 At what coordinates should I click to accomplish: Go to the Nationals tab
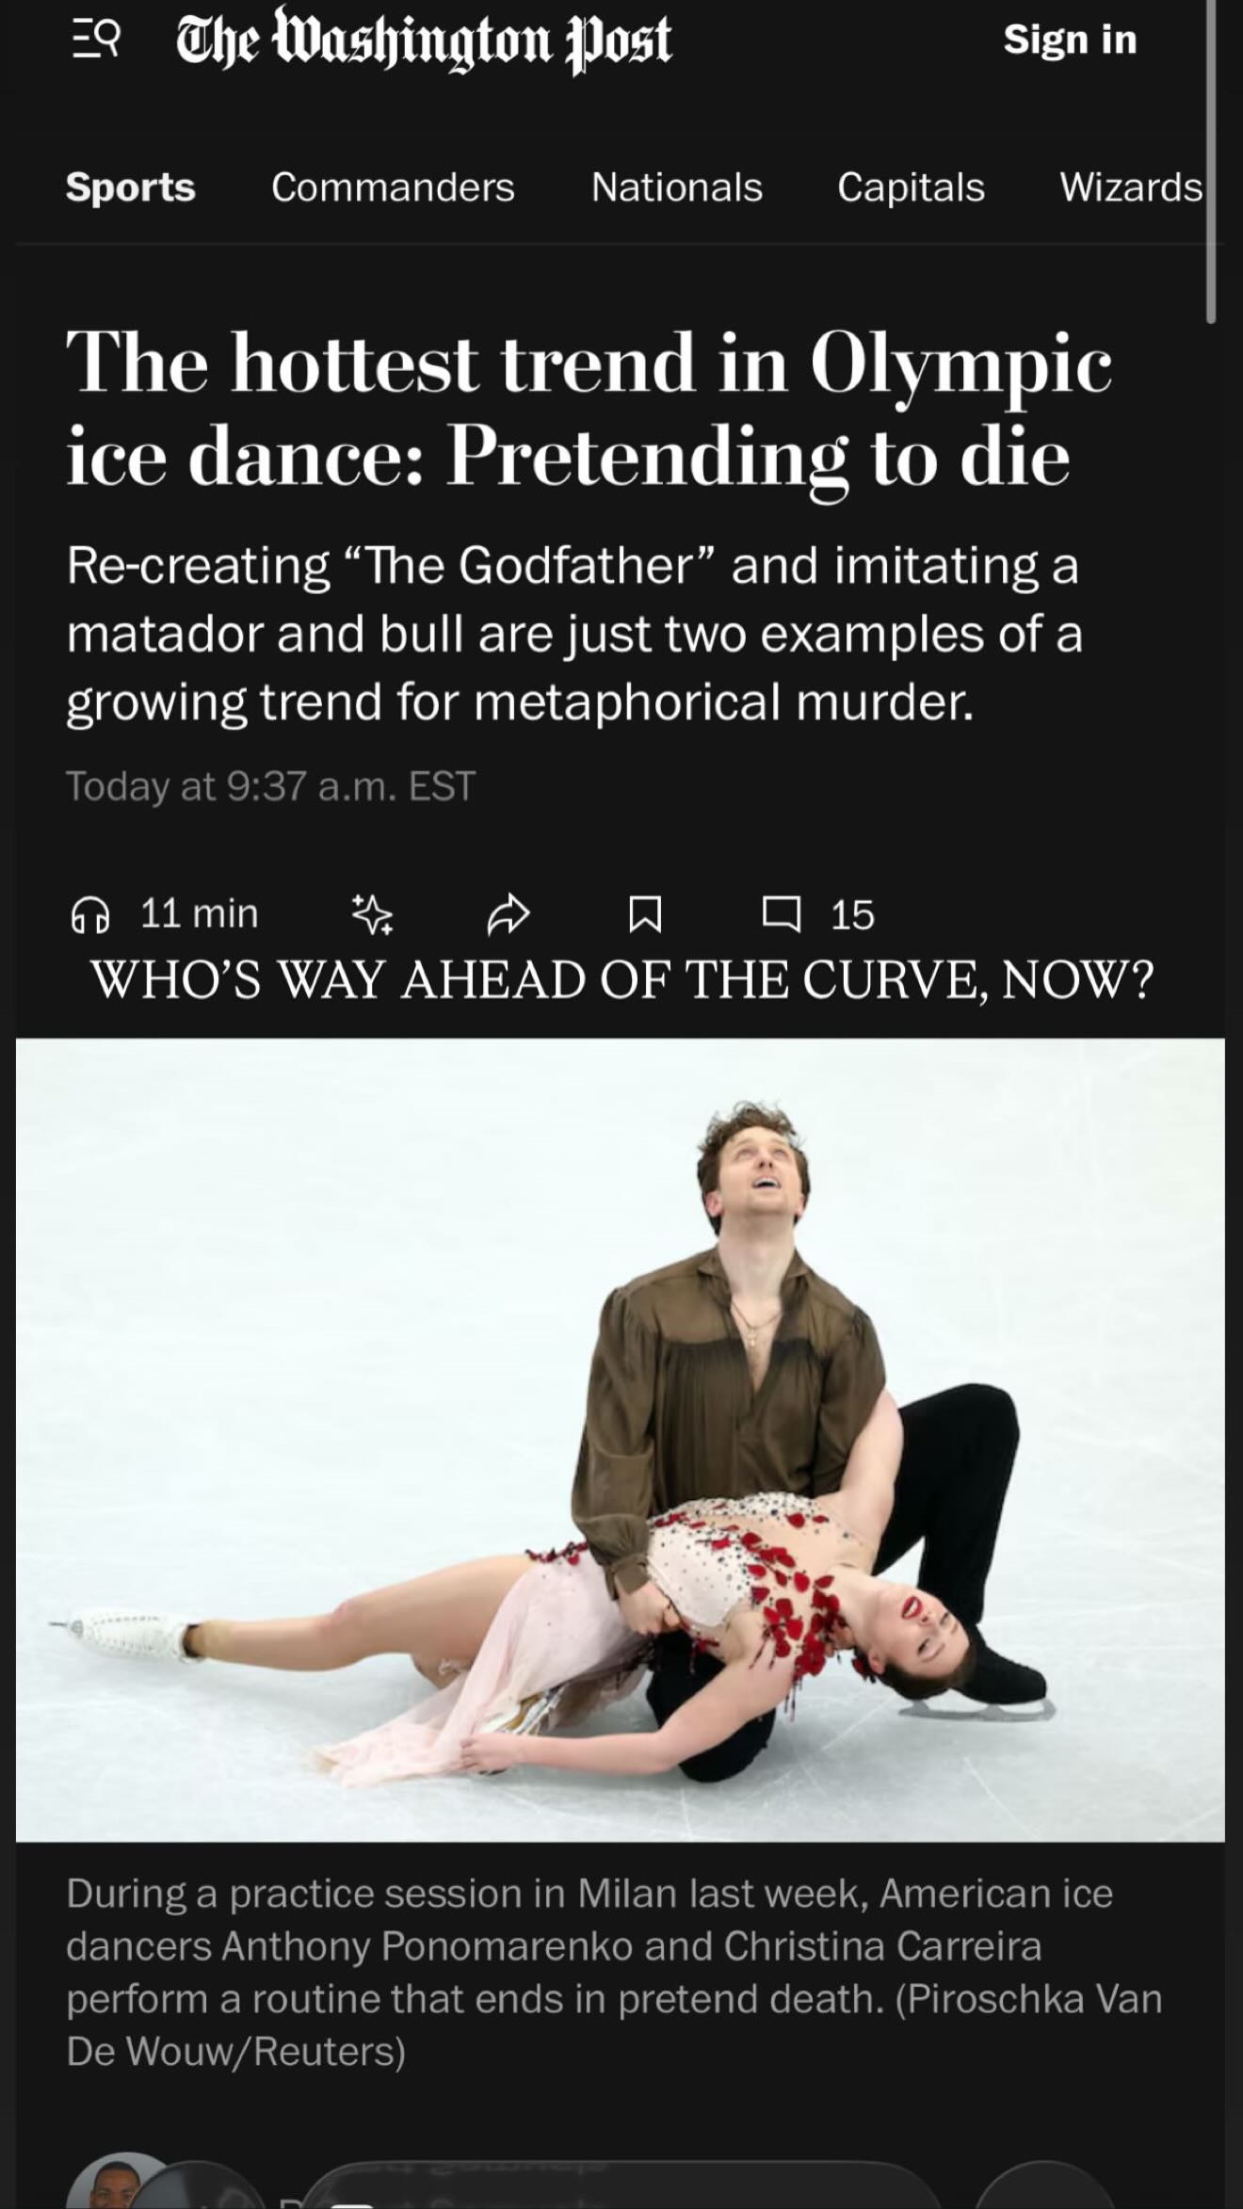click(677, 187)
